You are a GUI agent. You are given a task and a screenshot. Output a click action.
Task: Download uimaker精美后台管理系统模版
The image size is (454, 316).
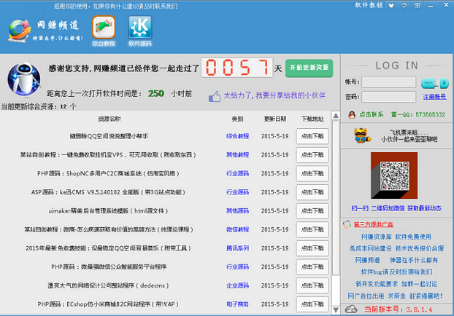click(x=312, y=211)
